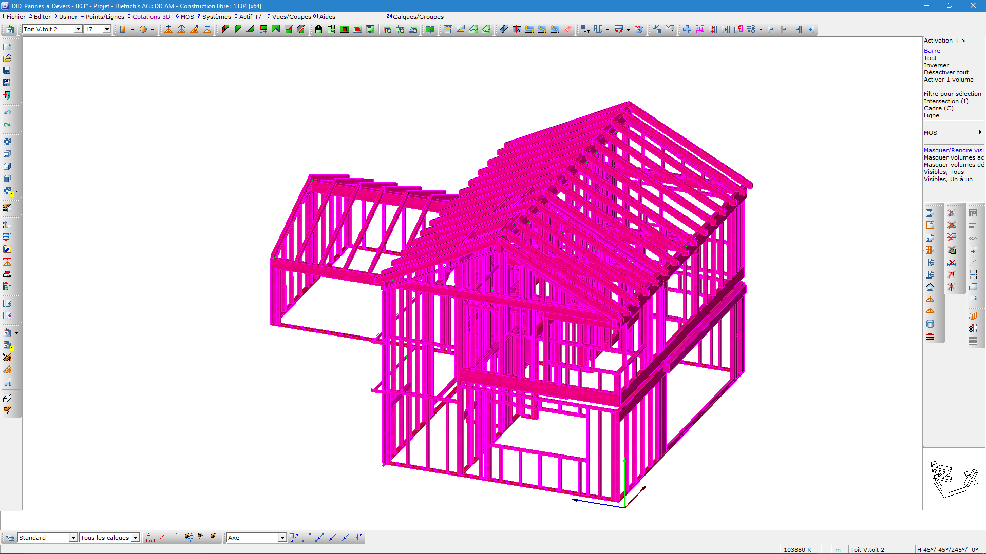Image resolution: width=986 pixels, height=554 pixels.
Task: Expand the Axe combo box
Action: tap(282, 538)
